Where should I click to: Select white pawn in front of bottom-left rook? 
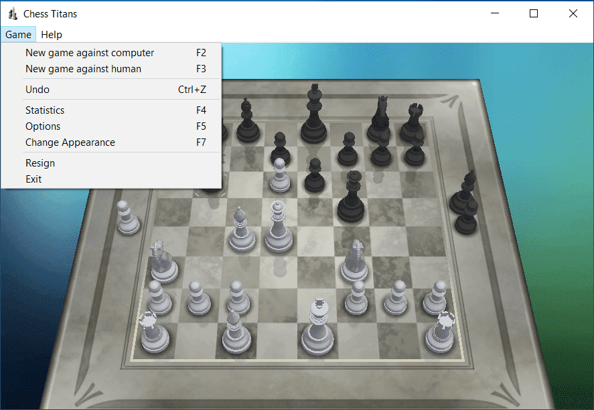(159, 298)
